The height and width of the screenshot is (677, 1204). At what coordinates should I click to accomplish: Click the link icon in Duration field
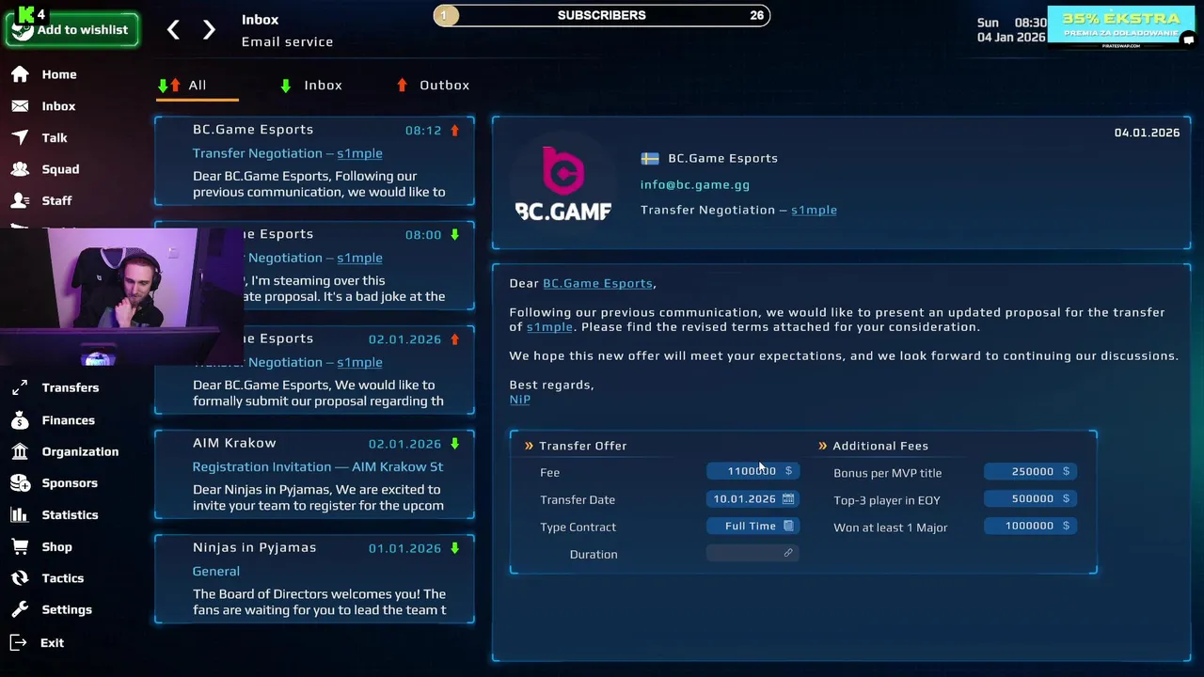[788, 553]
